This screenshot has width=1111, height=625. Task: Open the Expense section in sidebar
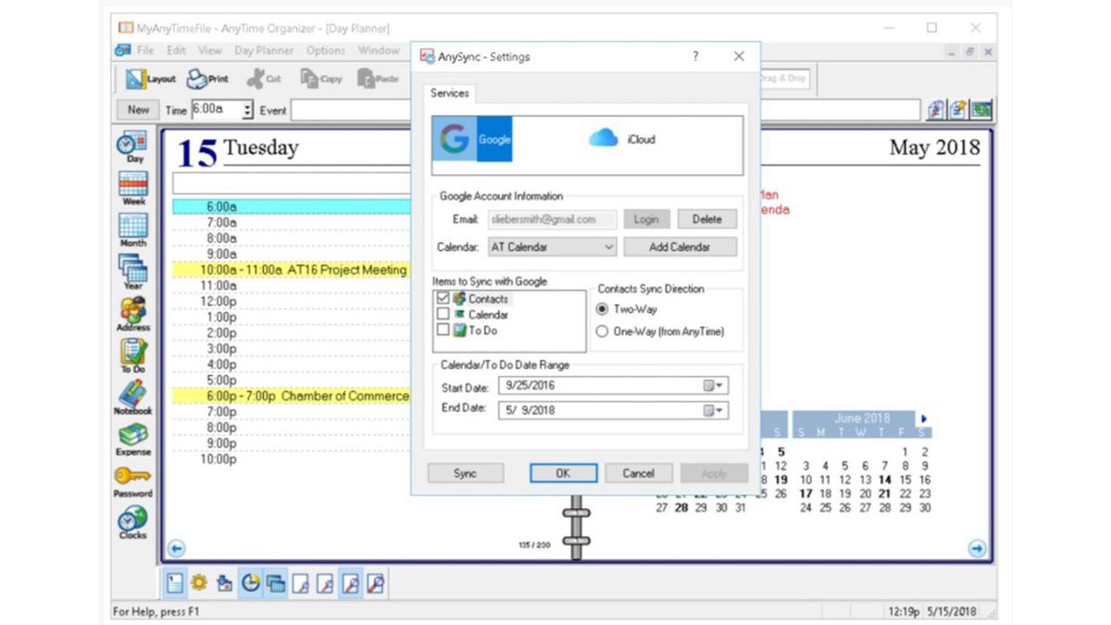point(134,440)
